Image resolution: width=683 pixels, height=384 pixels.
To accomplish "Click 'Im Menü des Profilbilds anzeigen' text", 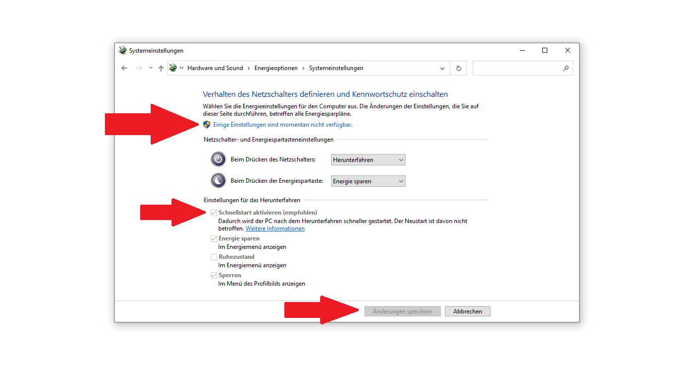I will [262, 284].
